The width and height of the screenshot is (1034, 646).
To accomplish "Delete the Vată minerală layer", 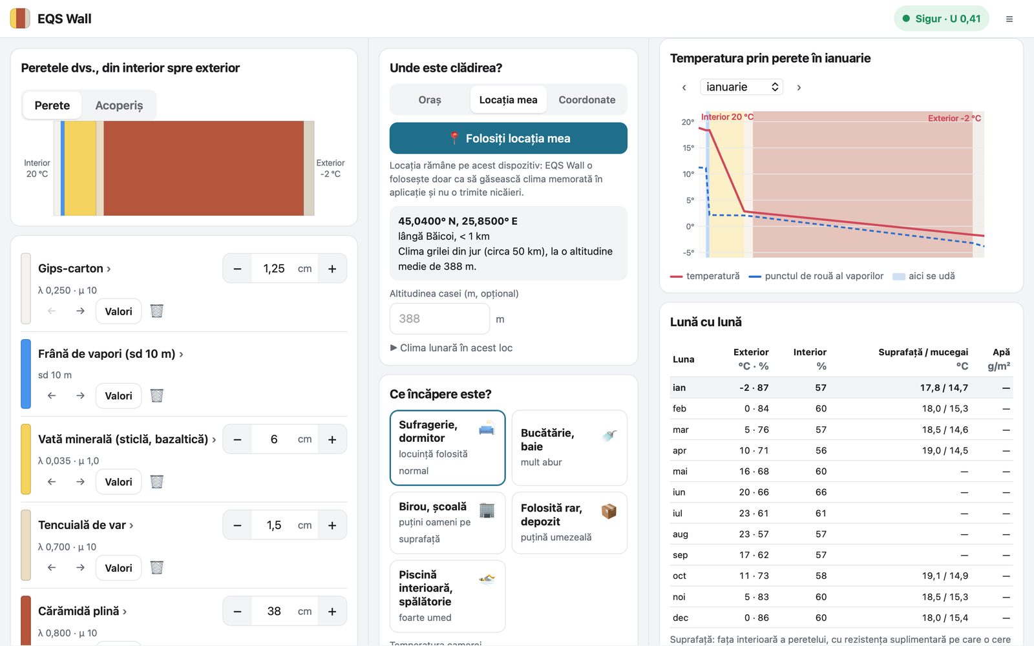I will (x=156, y=482).
